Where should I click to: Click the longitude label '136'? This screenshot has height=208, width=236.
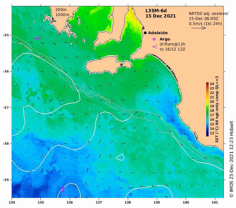click(x=70, y=202)
